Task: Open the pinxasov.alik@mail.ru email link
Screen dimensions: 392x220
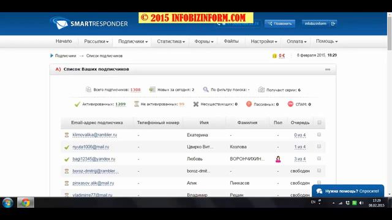Action: (93, 183)
